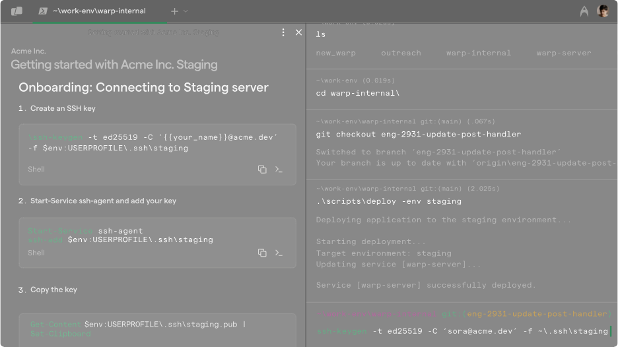Screen dimensions: 618x347
Task: Focus the terminal command input line
Action: [x=462, y=331]
